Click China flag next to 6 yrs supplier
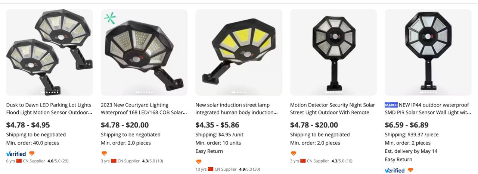 point(19,161)
